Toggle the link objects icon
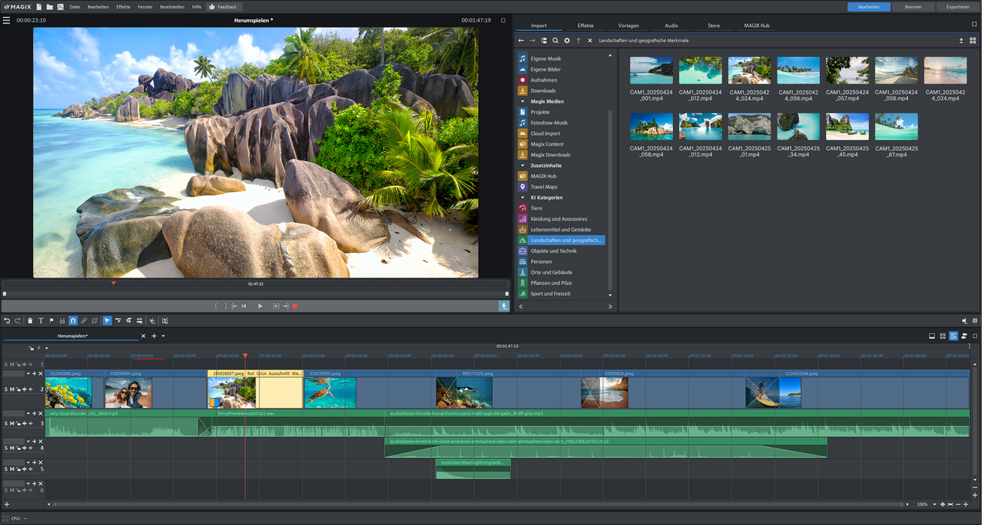Screen dimensions: 982x525 (x=85, y=320)
